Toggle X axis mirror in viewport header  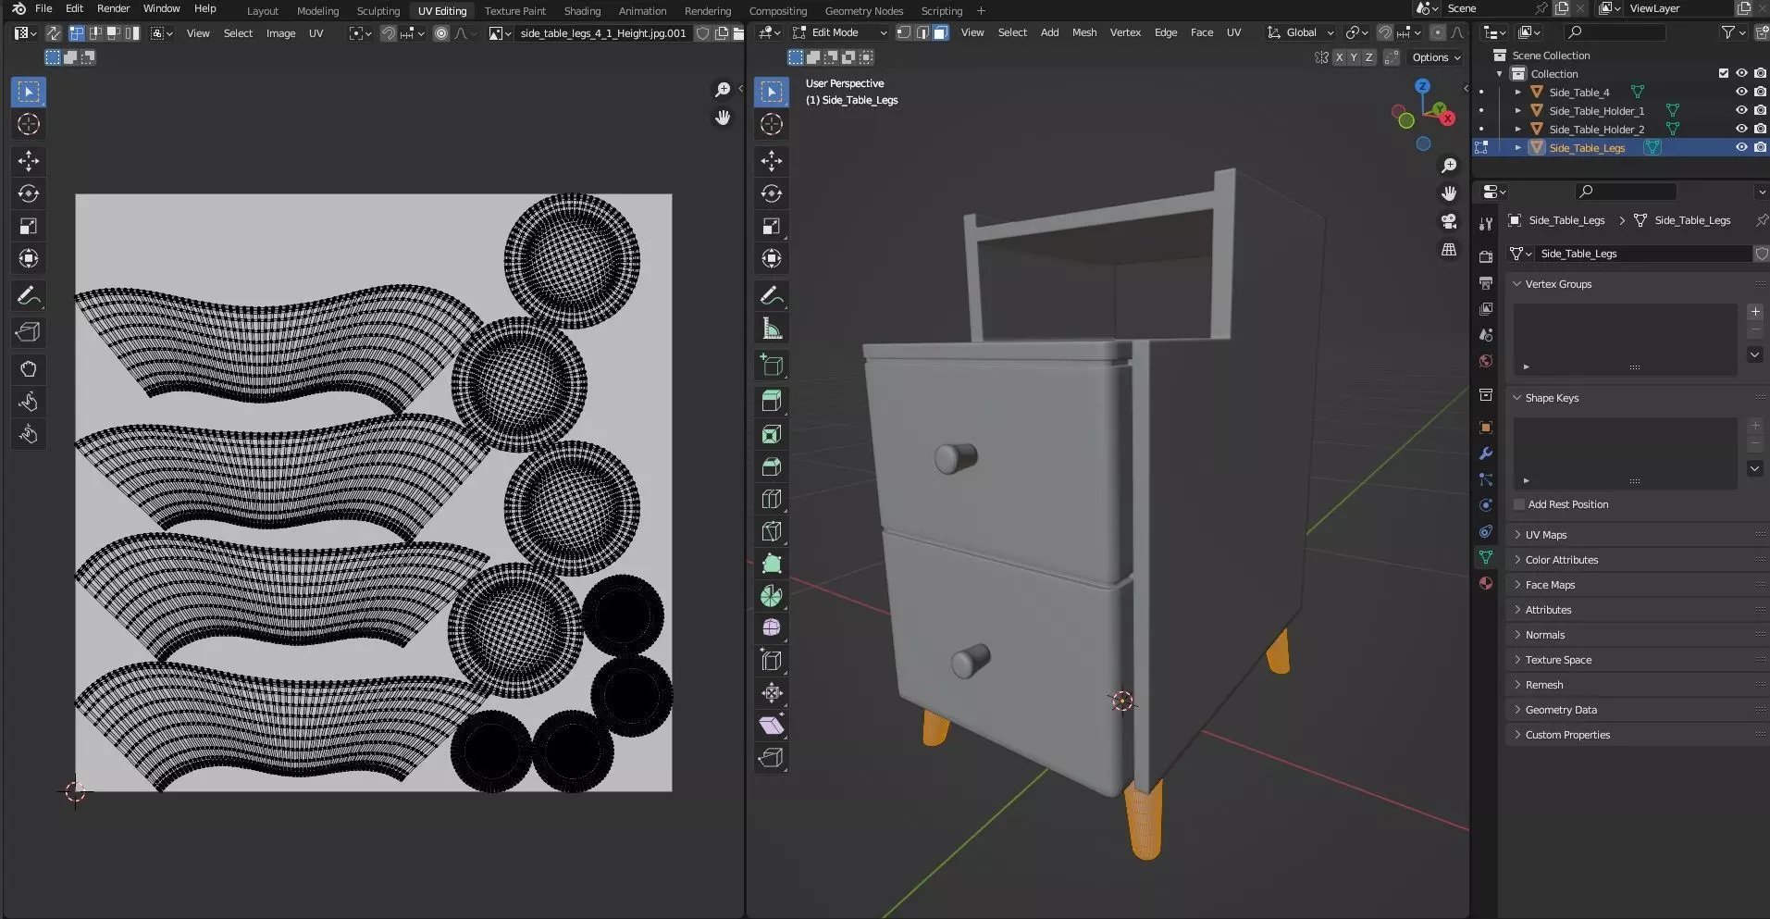pyautogui.click(x=1339, y=57)
